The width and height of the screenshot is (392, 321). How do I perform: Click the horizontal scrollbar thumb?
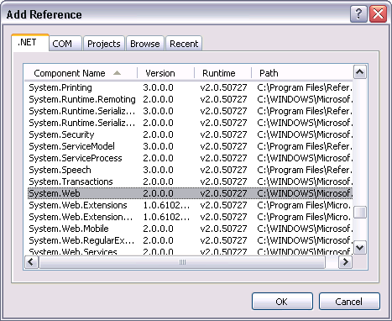[x=182, y=262]
